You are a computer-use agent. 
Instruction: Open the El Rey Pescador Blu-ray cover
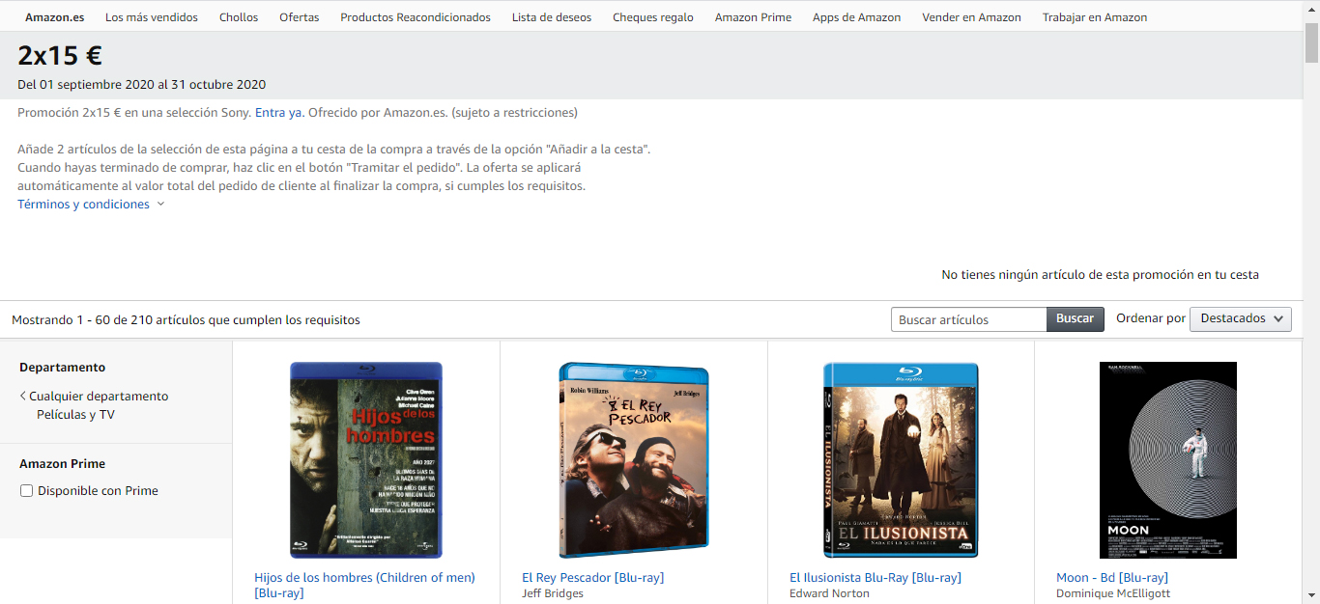point(634,460)
